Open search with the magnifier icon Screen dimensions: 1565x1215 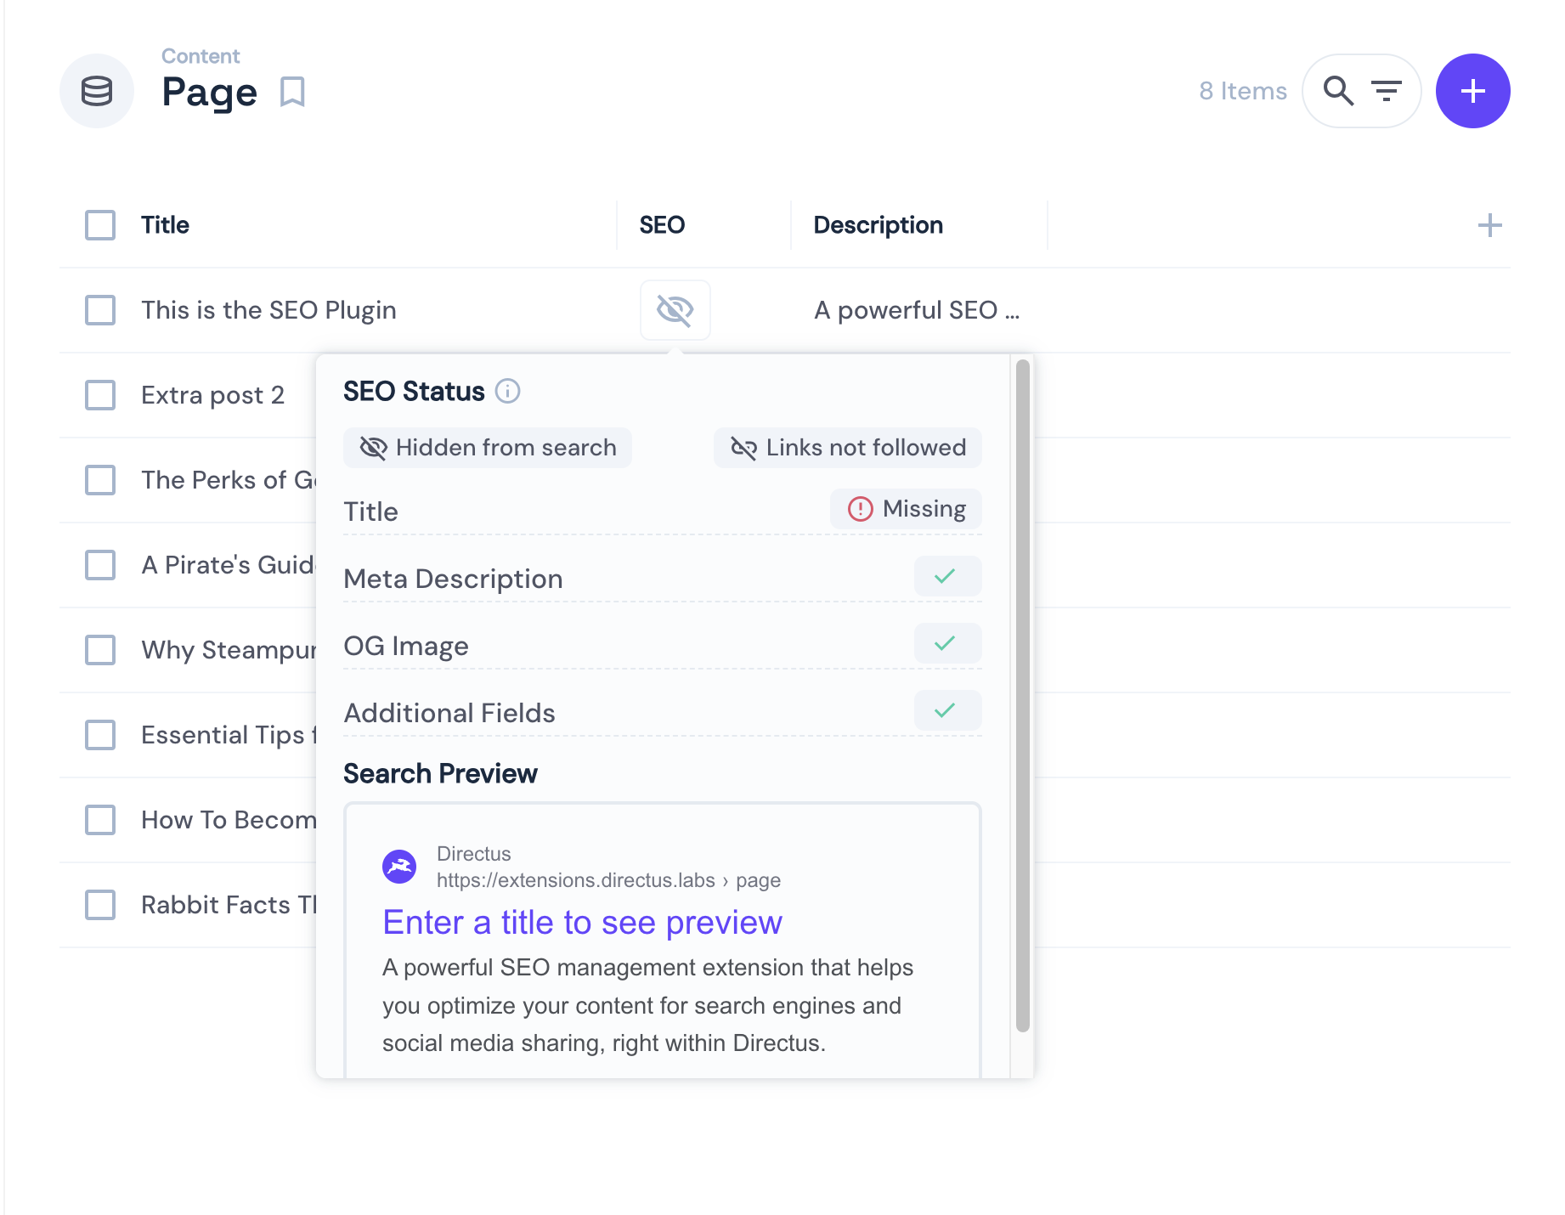click(1338, 90)
